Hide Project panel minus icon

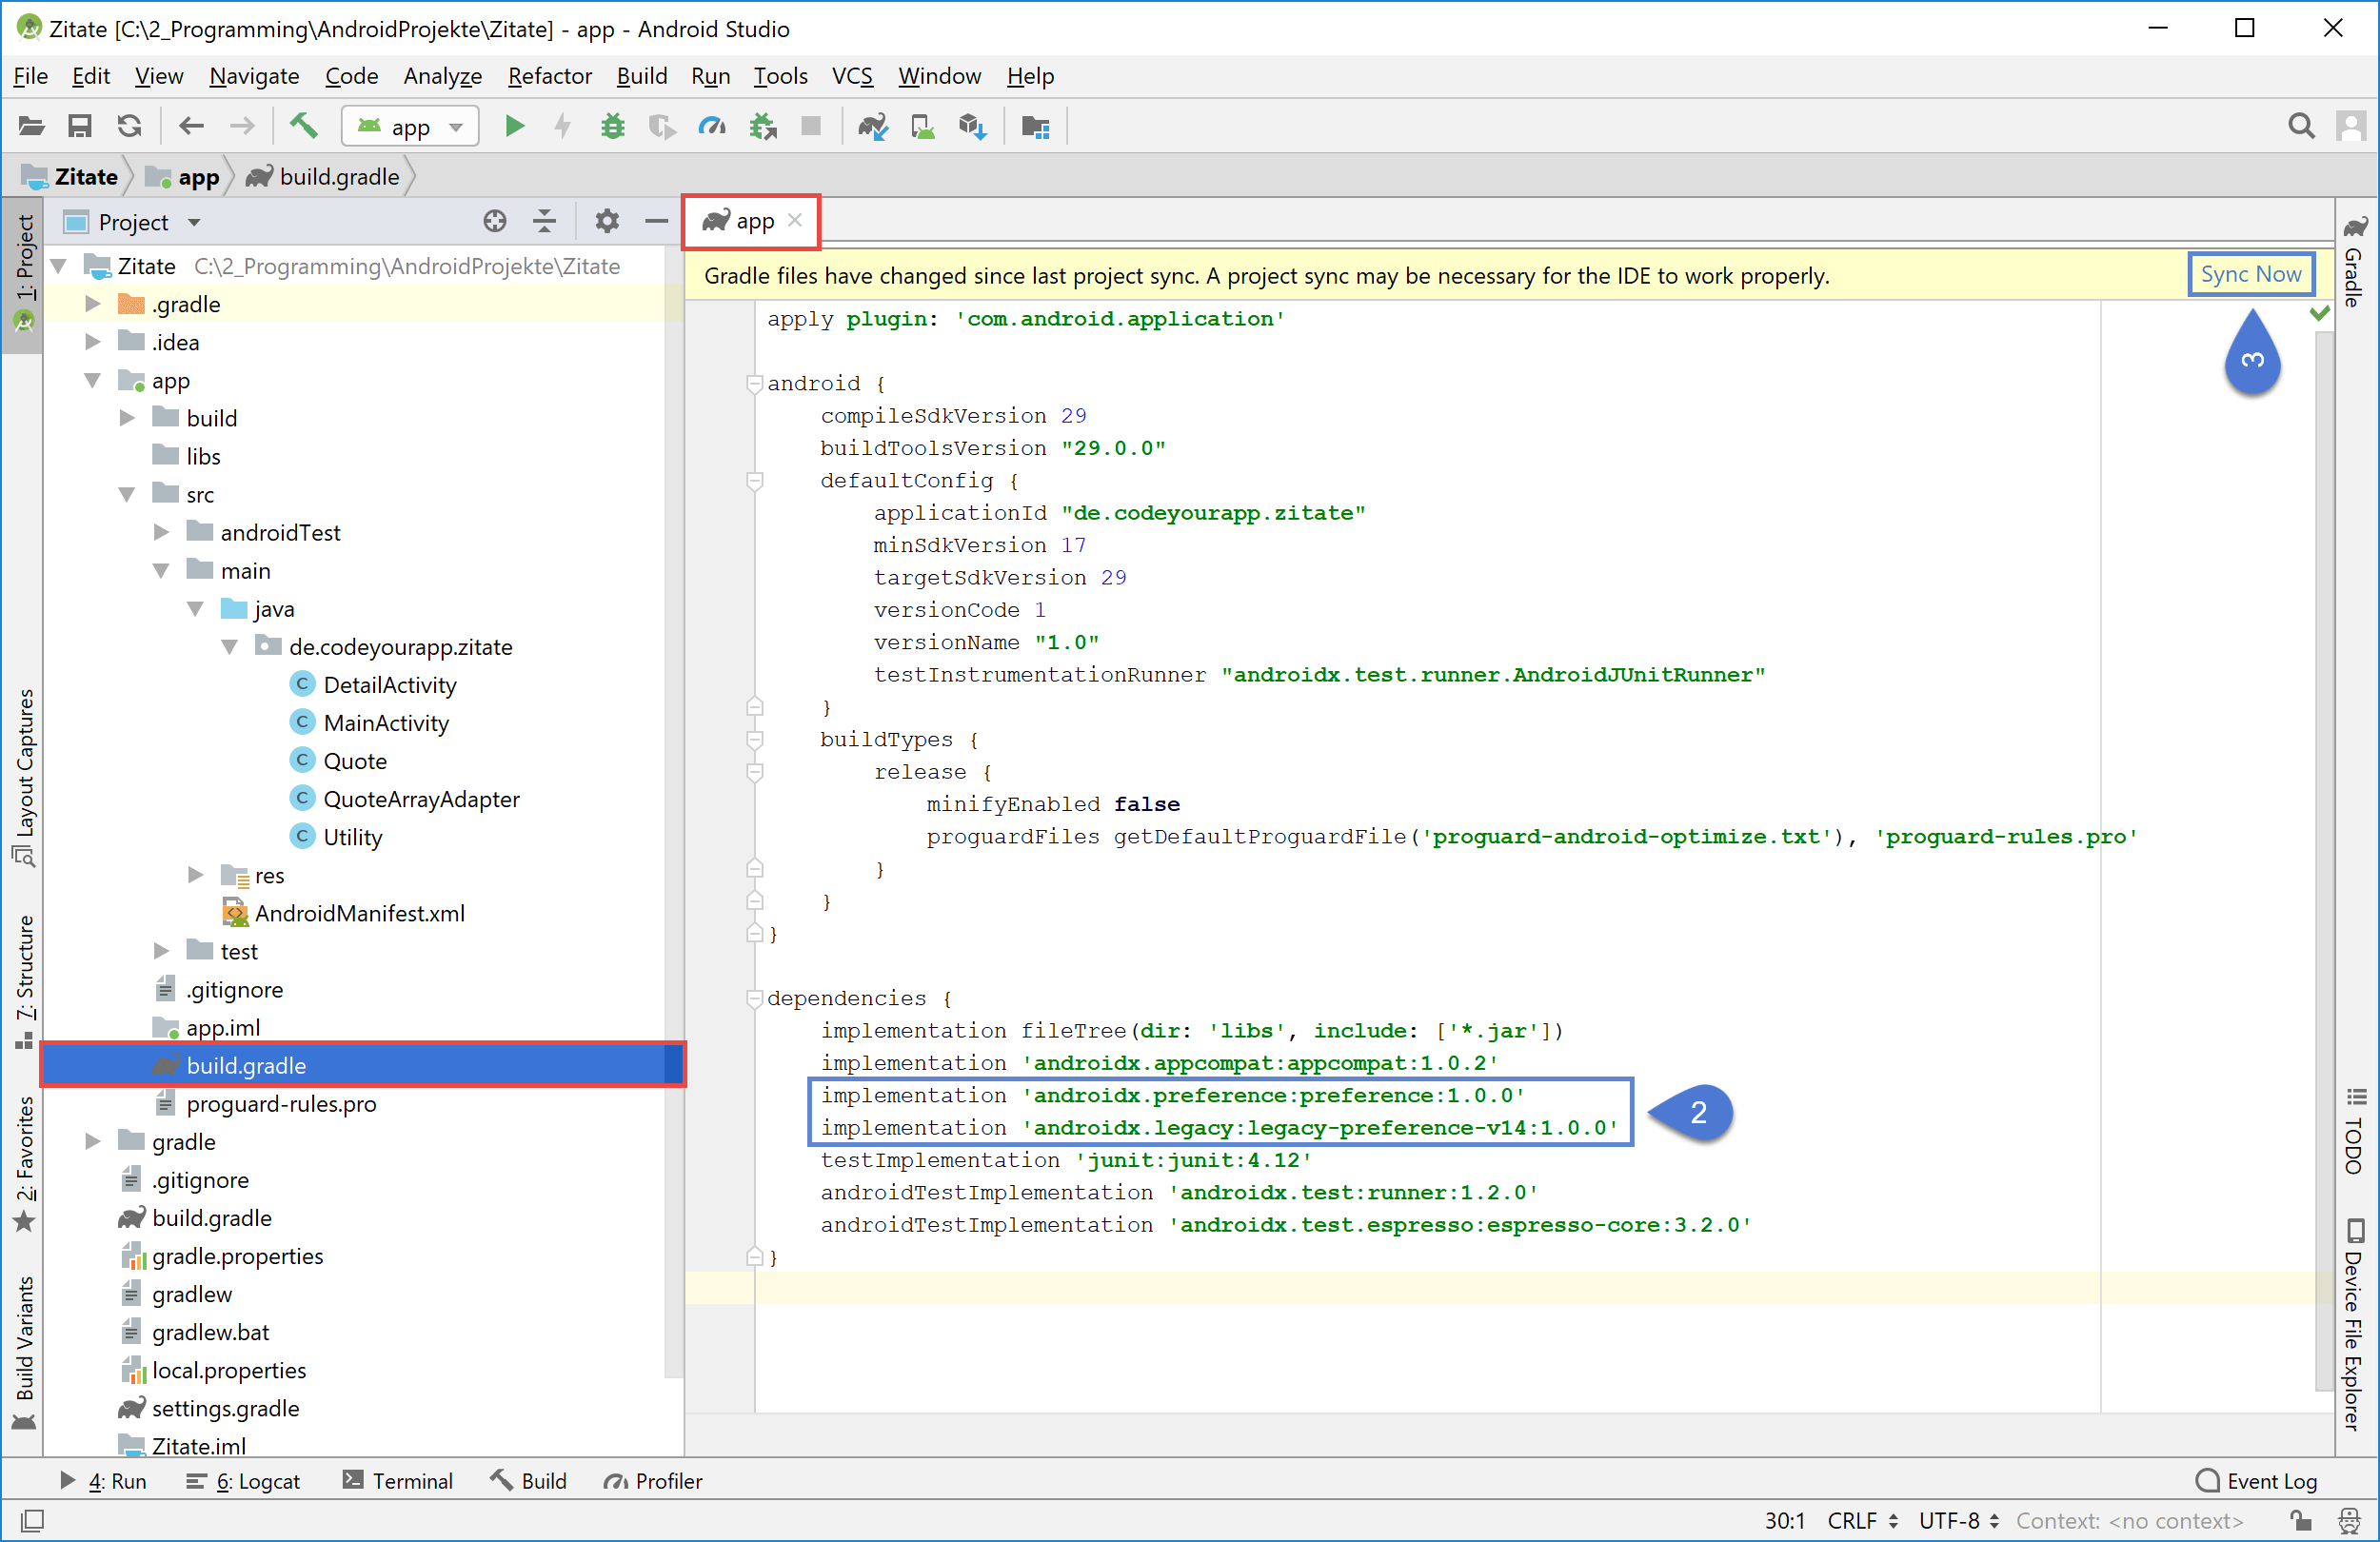click(656, 222)
